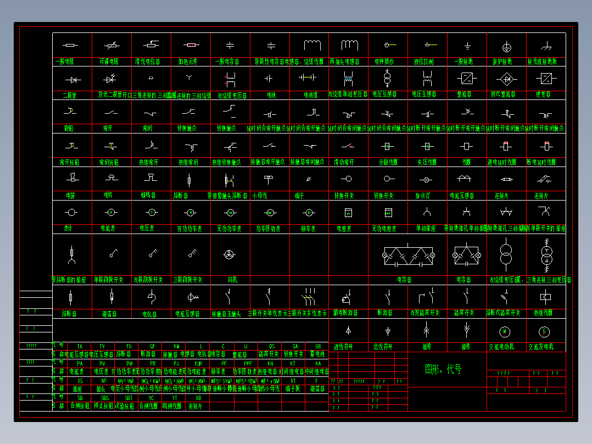Image resolution: width=592 pixels, height=444 pixels.
Task: Select the 液位控制 symbol
Action: (431, 45)
